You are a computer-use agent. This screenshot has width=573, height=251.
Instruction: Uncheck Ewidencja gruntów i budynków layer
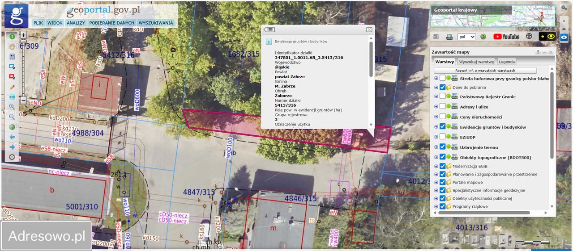[x=443, y=127]
